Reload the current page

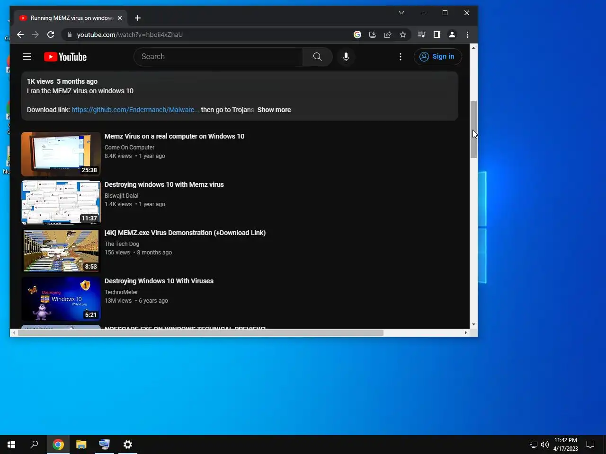click(51, 35)
